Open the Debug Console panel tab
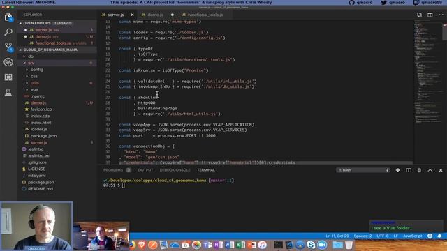This screenshot has width=447, height=251. point(175,170)
